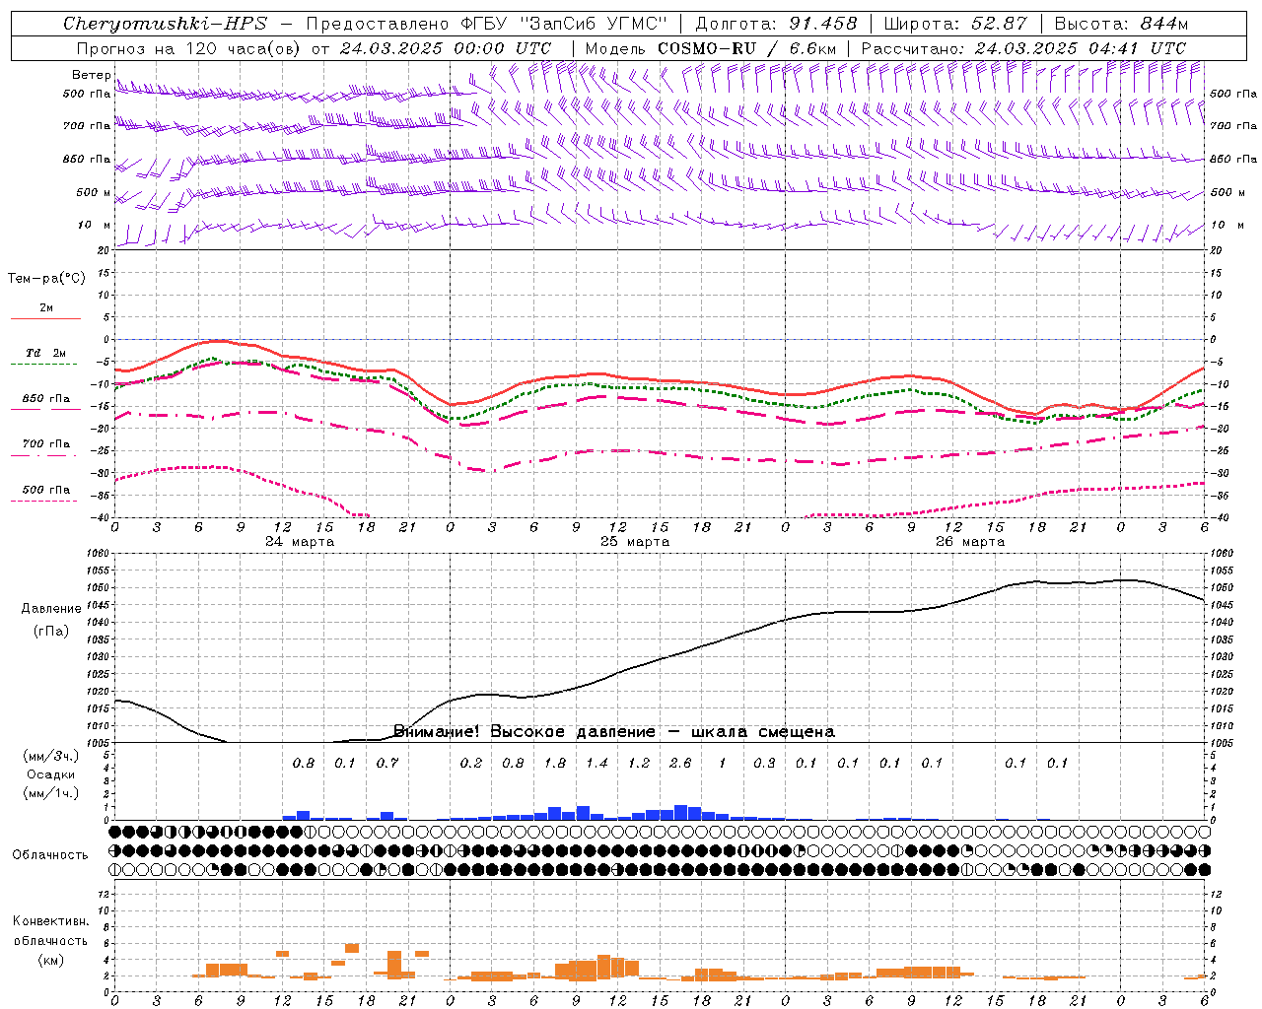Click the (мм/3ч.) precipitation unit label
Screen dimensions: 1262x1009
click(x=51, y=756)
